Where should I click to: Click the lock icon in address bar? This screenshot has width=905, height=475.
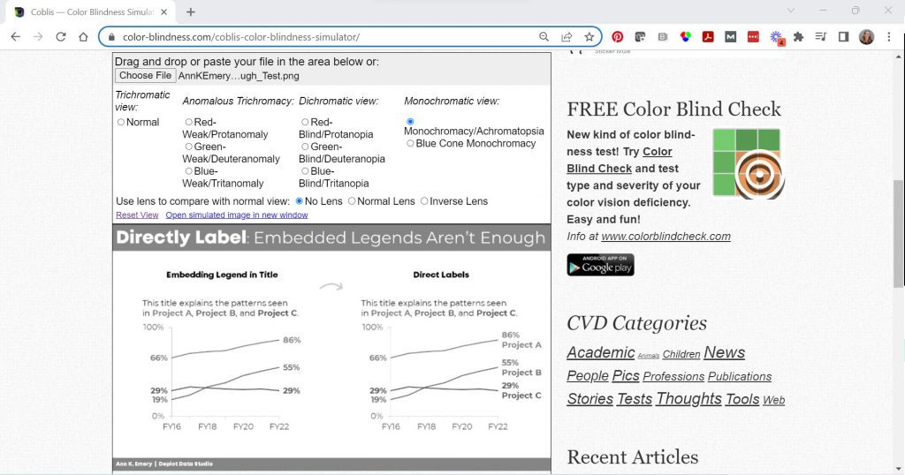(x=111, y=37)
